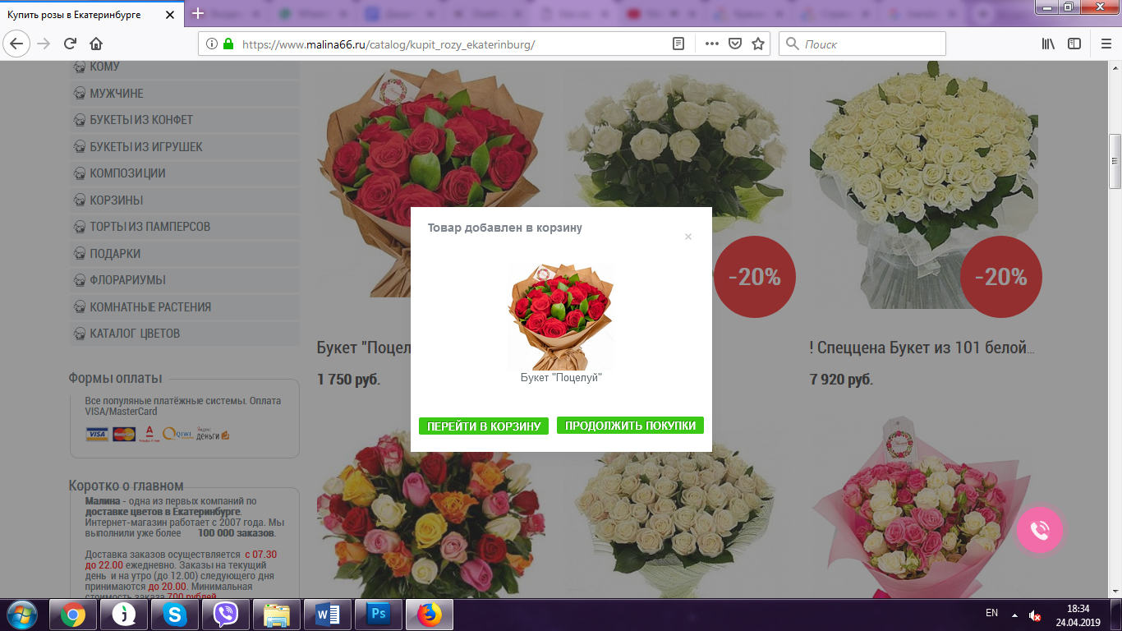
Task: Click 'Товар добавлен в корзину' heading
Action: (x=504, y=228)
